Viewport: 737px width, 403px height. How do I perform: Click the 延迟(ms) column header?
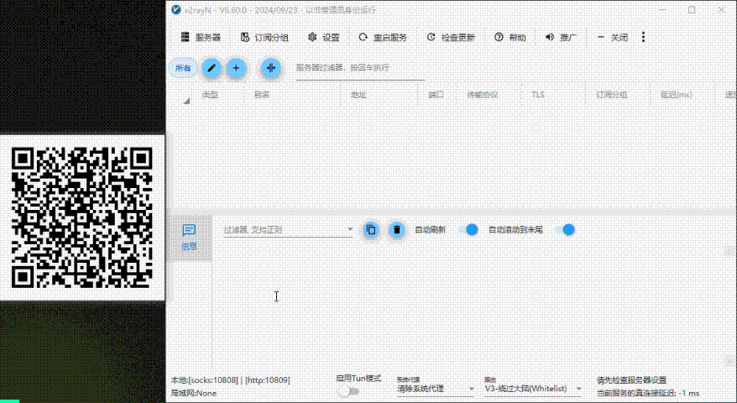[x=682, y=95]
